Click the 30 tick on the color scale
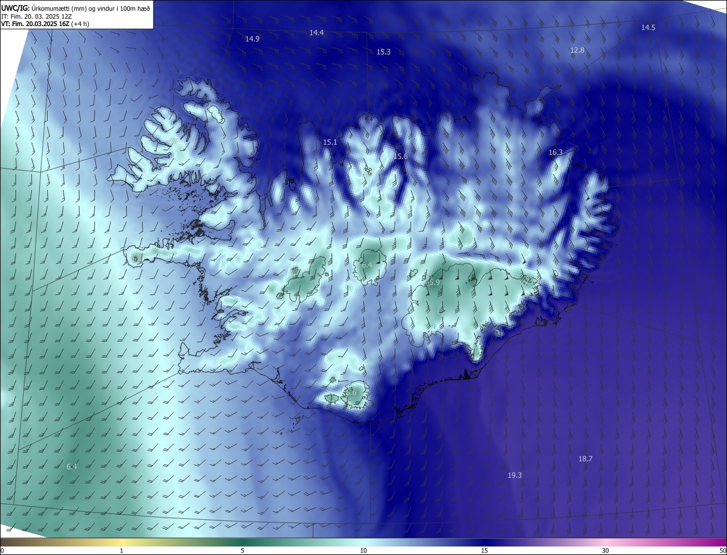727x555 pixels. pyautogui.click(x=605, y=551)
